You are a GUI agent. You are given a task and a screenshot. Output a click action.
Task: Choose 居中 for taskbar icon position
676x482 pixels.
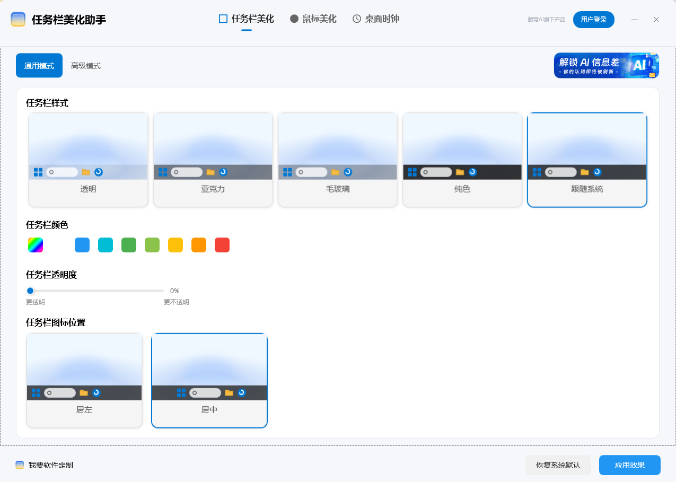pyautogui.click(x=209, y=380)
